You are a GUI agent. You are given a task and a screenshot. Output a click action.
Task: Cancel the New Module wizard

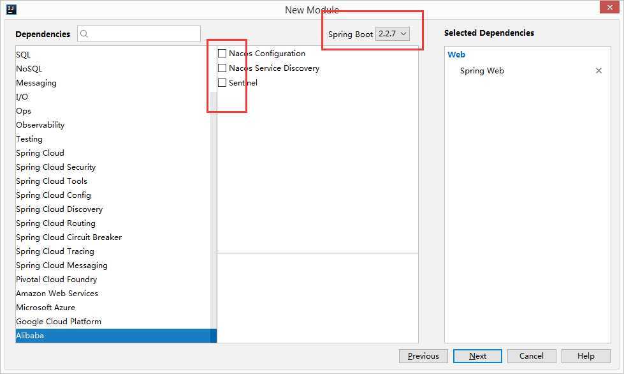tap(532, 356)
